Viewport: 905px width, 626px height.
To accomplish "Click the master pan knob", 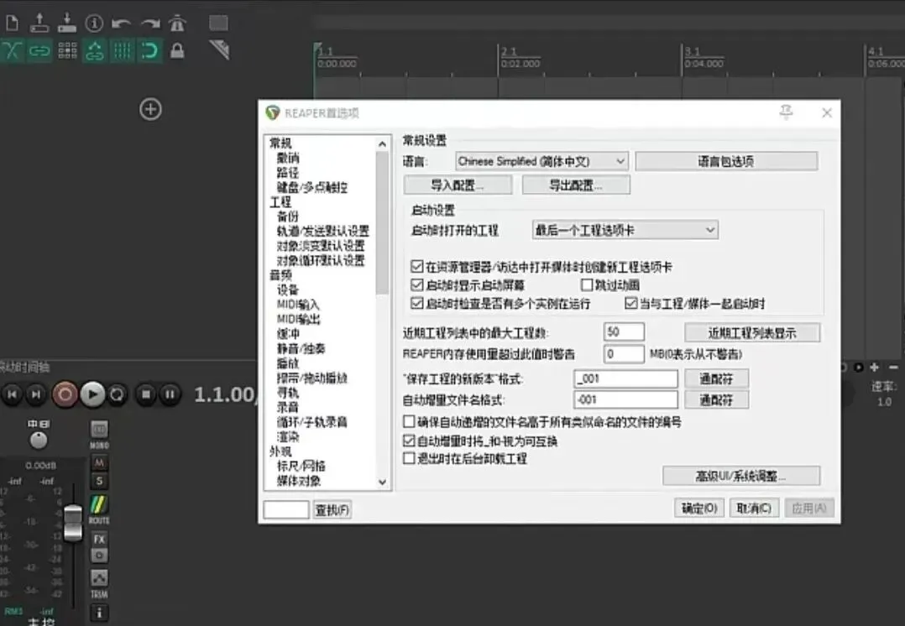I will (39, 441).
